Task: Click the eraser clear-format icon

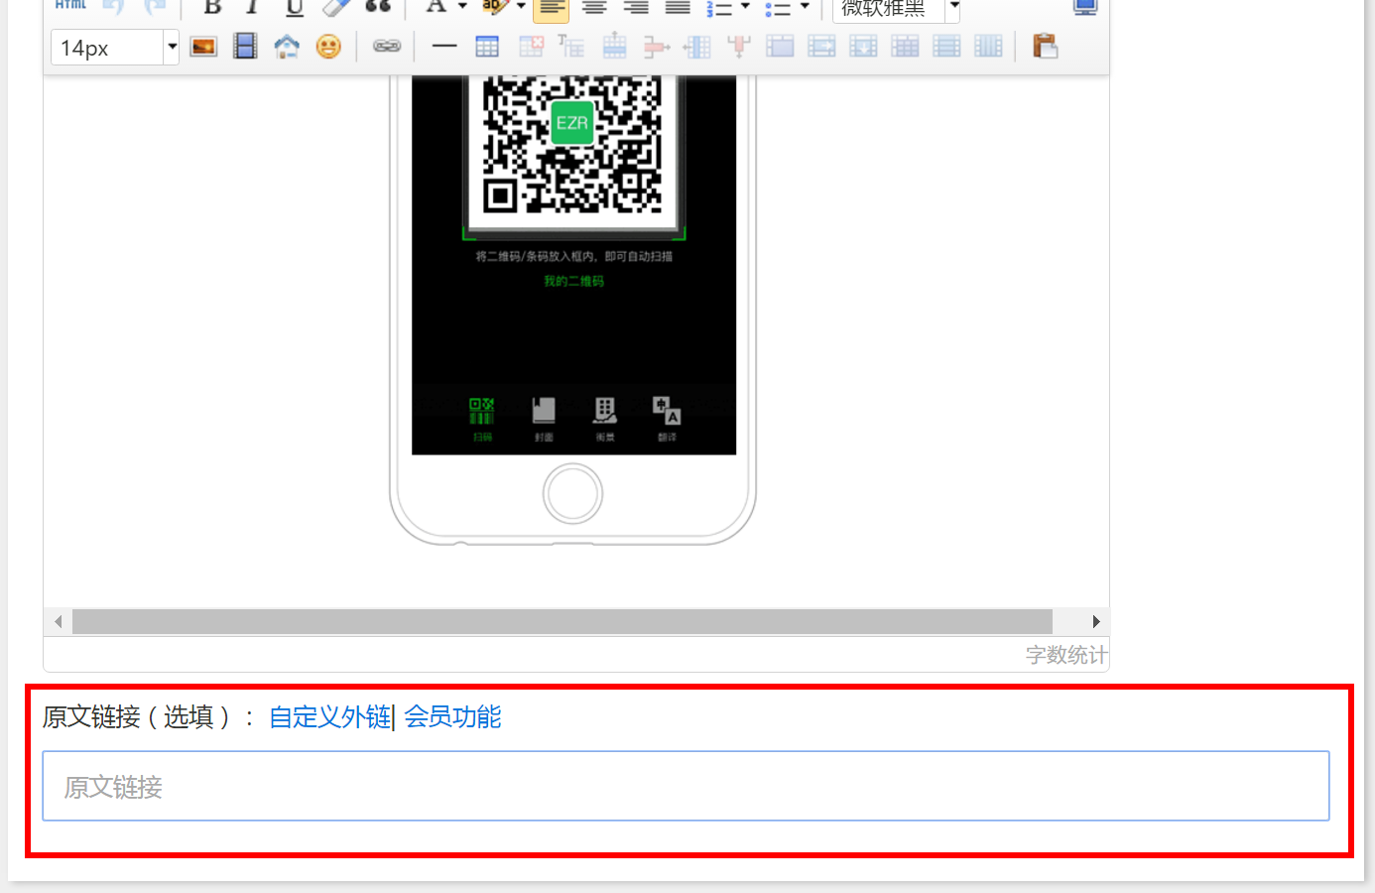Action: 336,7
